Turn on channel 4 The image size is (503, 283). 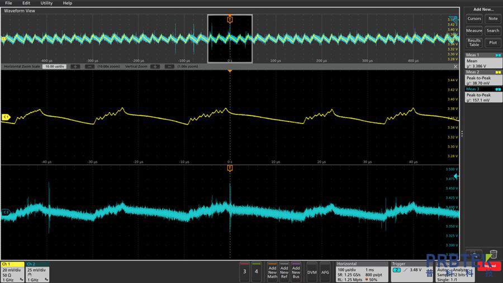tap(257, 271)
